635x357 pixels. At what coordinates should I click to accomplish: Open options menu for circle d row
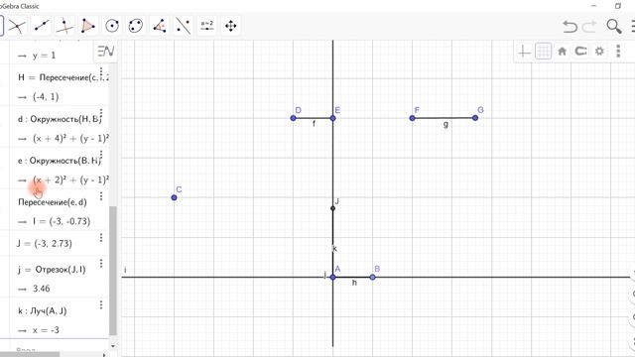101,114
